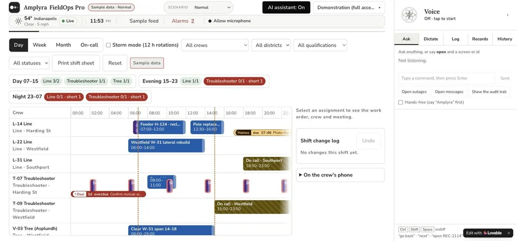This screenshot has height=241, width=517.
Task: Enable Storm mode checkbox
Action: [x=108, y=45]
